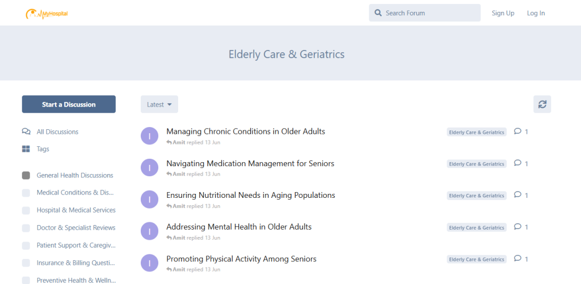581x284 pixels.
Task: Select the General Health Discussions tag square
Action: click(26, 176)
